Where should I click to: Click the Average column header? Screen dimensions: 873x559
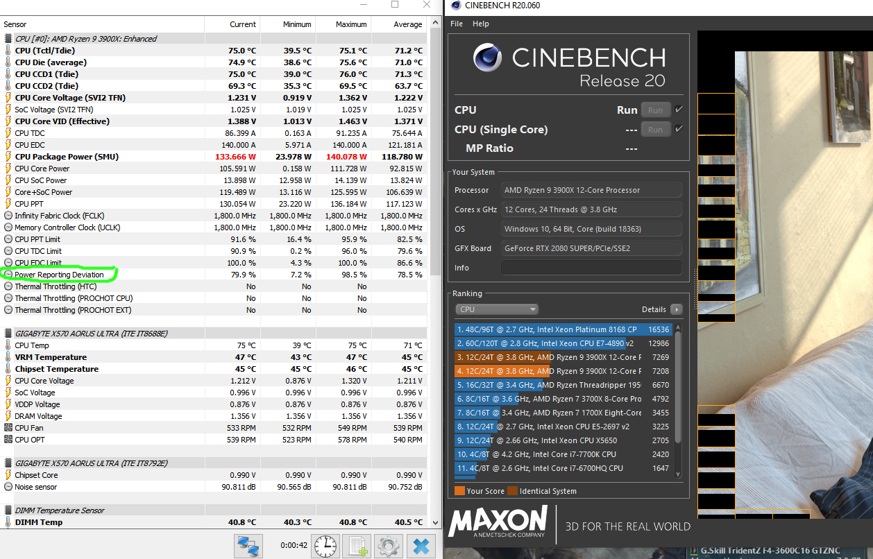pos(399,24)
